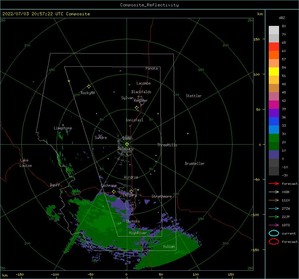Image resolution: width=299 pixels, height=279 pixels.
Task: Click the Lacombe city label
Action: tap(144, 83)
